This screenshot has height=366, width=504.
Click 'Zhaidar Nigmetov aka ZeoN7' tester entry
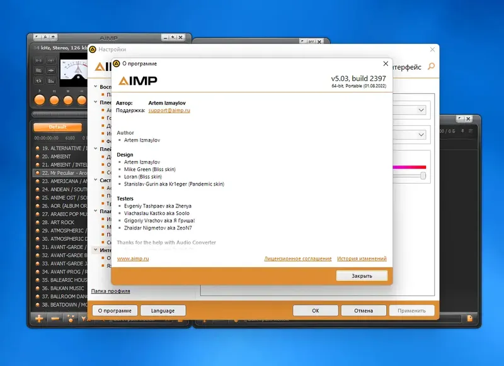click(x=158, y=228)
